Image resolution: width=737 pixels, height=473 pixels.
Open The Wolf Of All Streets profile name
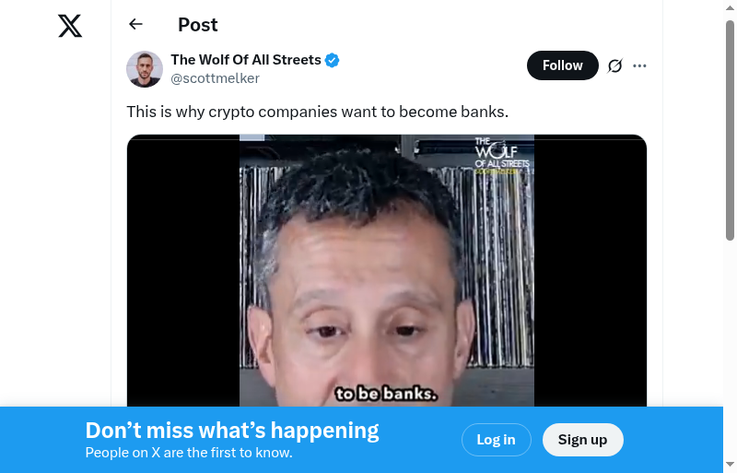pyautogui.click(x=246, y=60)
